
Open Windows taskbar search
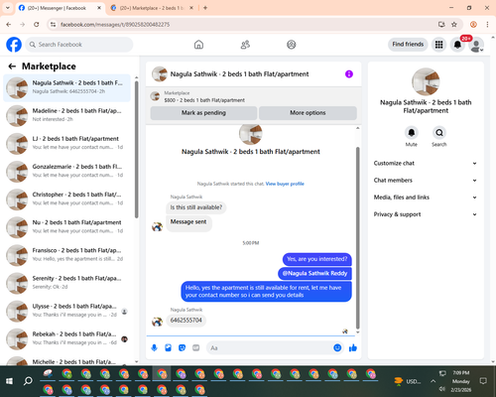28,381
